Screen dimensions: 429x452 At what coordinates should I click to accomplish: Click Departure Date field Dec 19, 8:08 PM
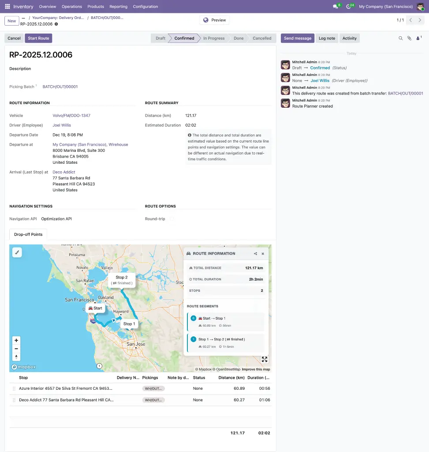(67, 135)
